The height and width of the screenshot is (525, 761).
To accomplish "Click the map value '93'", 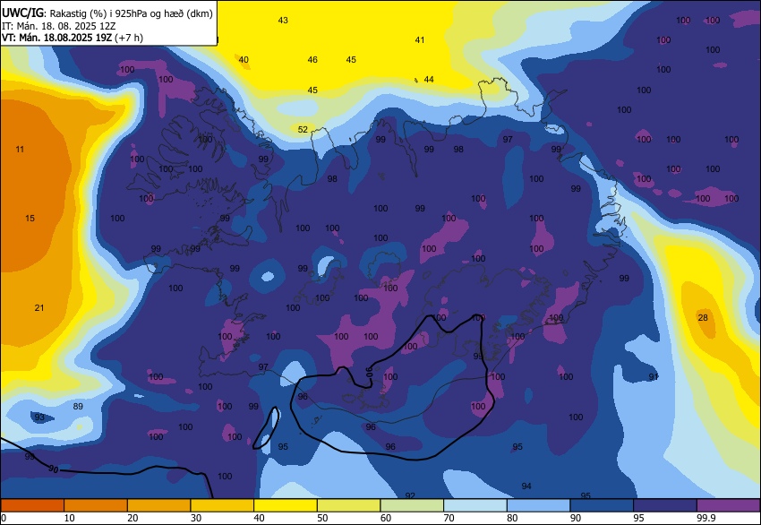I will [39, 417].
